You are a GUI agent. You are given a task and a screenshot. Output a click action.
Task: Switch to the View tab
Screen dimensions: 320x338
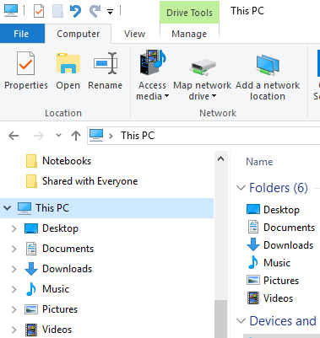(x=134, y=34)
